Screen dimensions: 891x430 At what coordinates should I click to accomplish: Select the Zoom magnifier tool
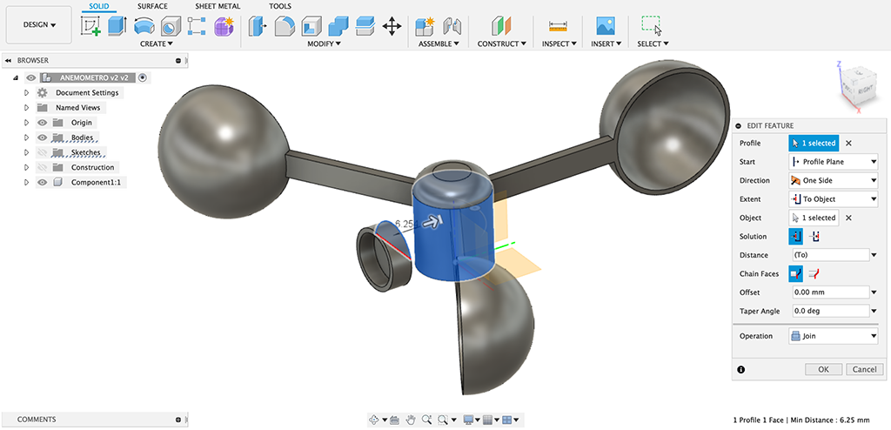(x=426, y=420)
